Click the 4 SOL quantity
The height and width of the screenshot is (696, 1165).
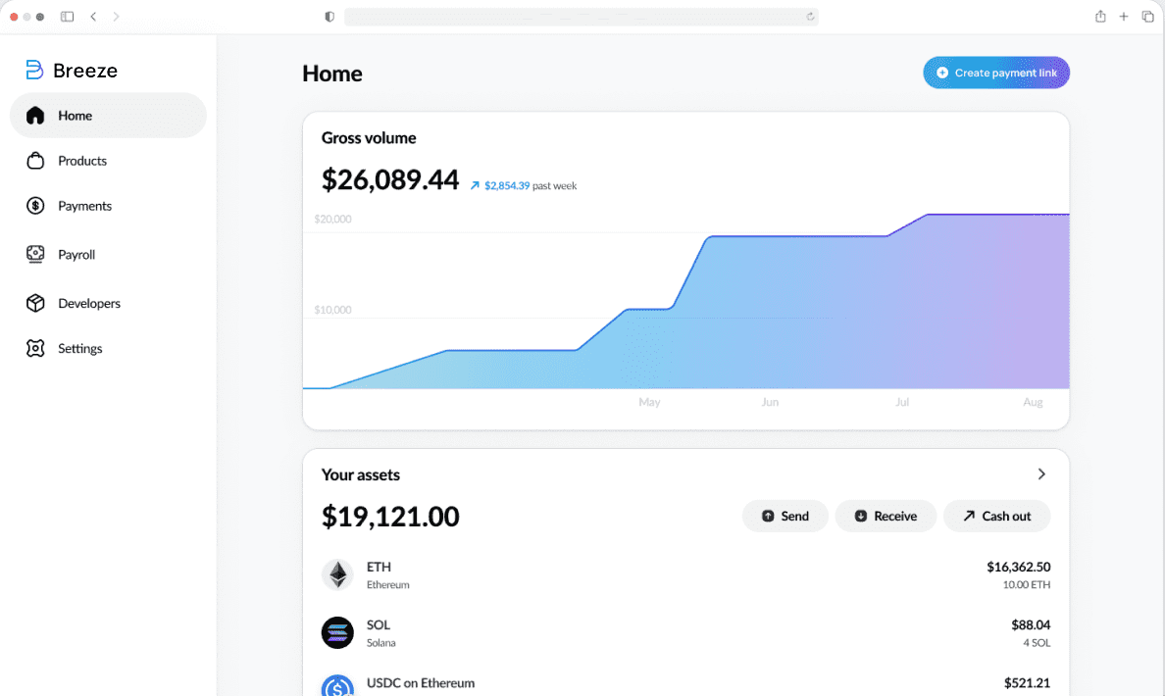click(x=1037, y=642)
